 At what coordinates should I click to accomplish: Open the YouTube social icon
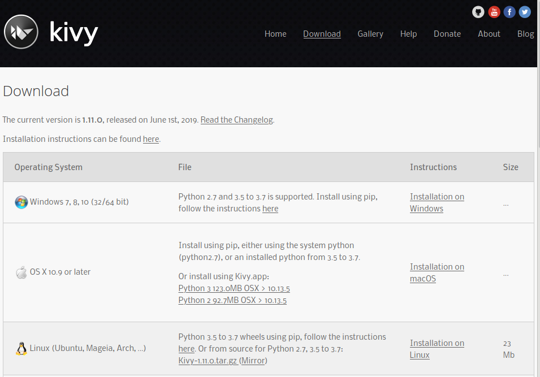coord(494,12)
